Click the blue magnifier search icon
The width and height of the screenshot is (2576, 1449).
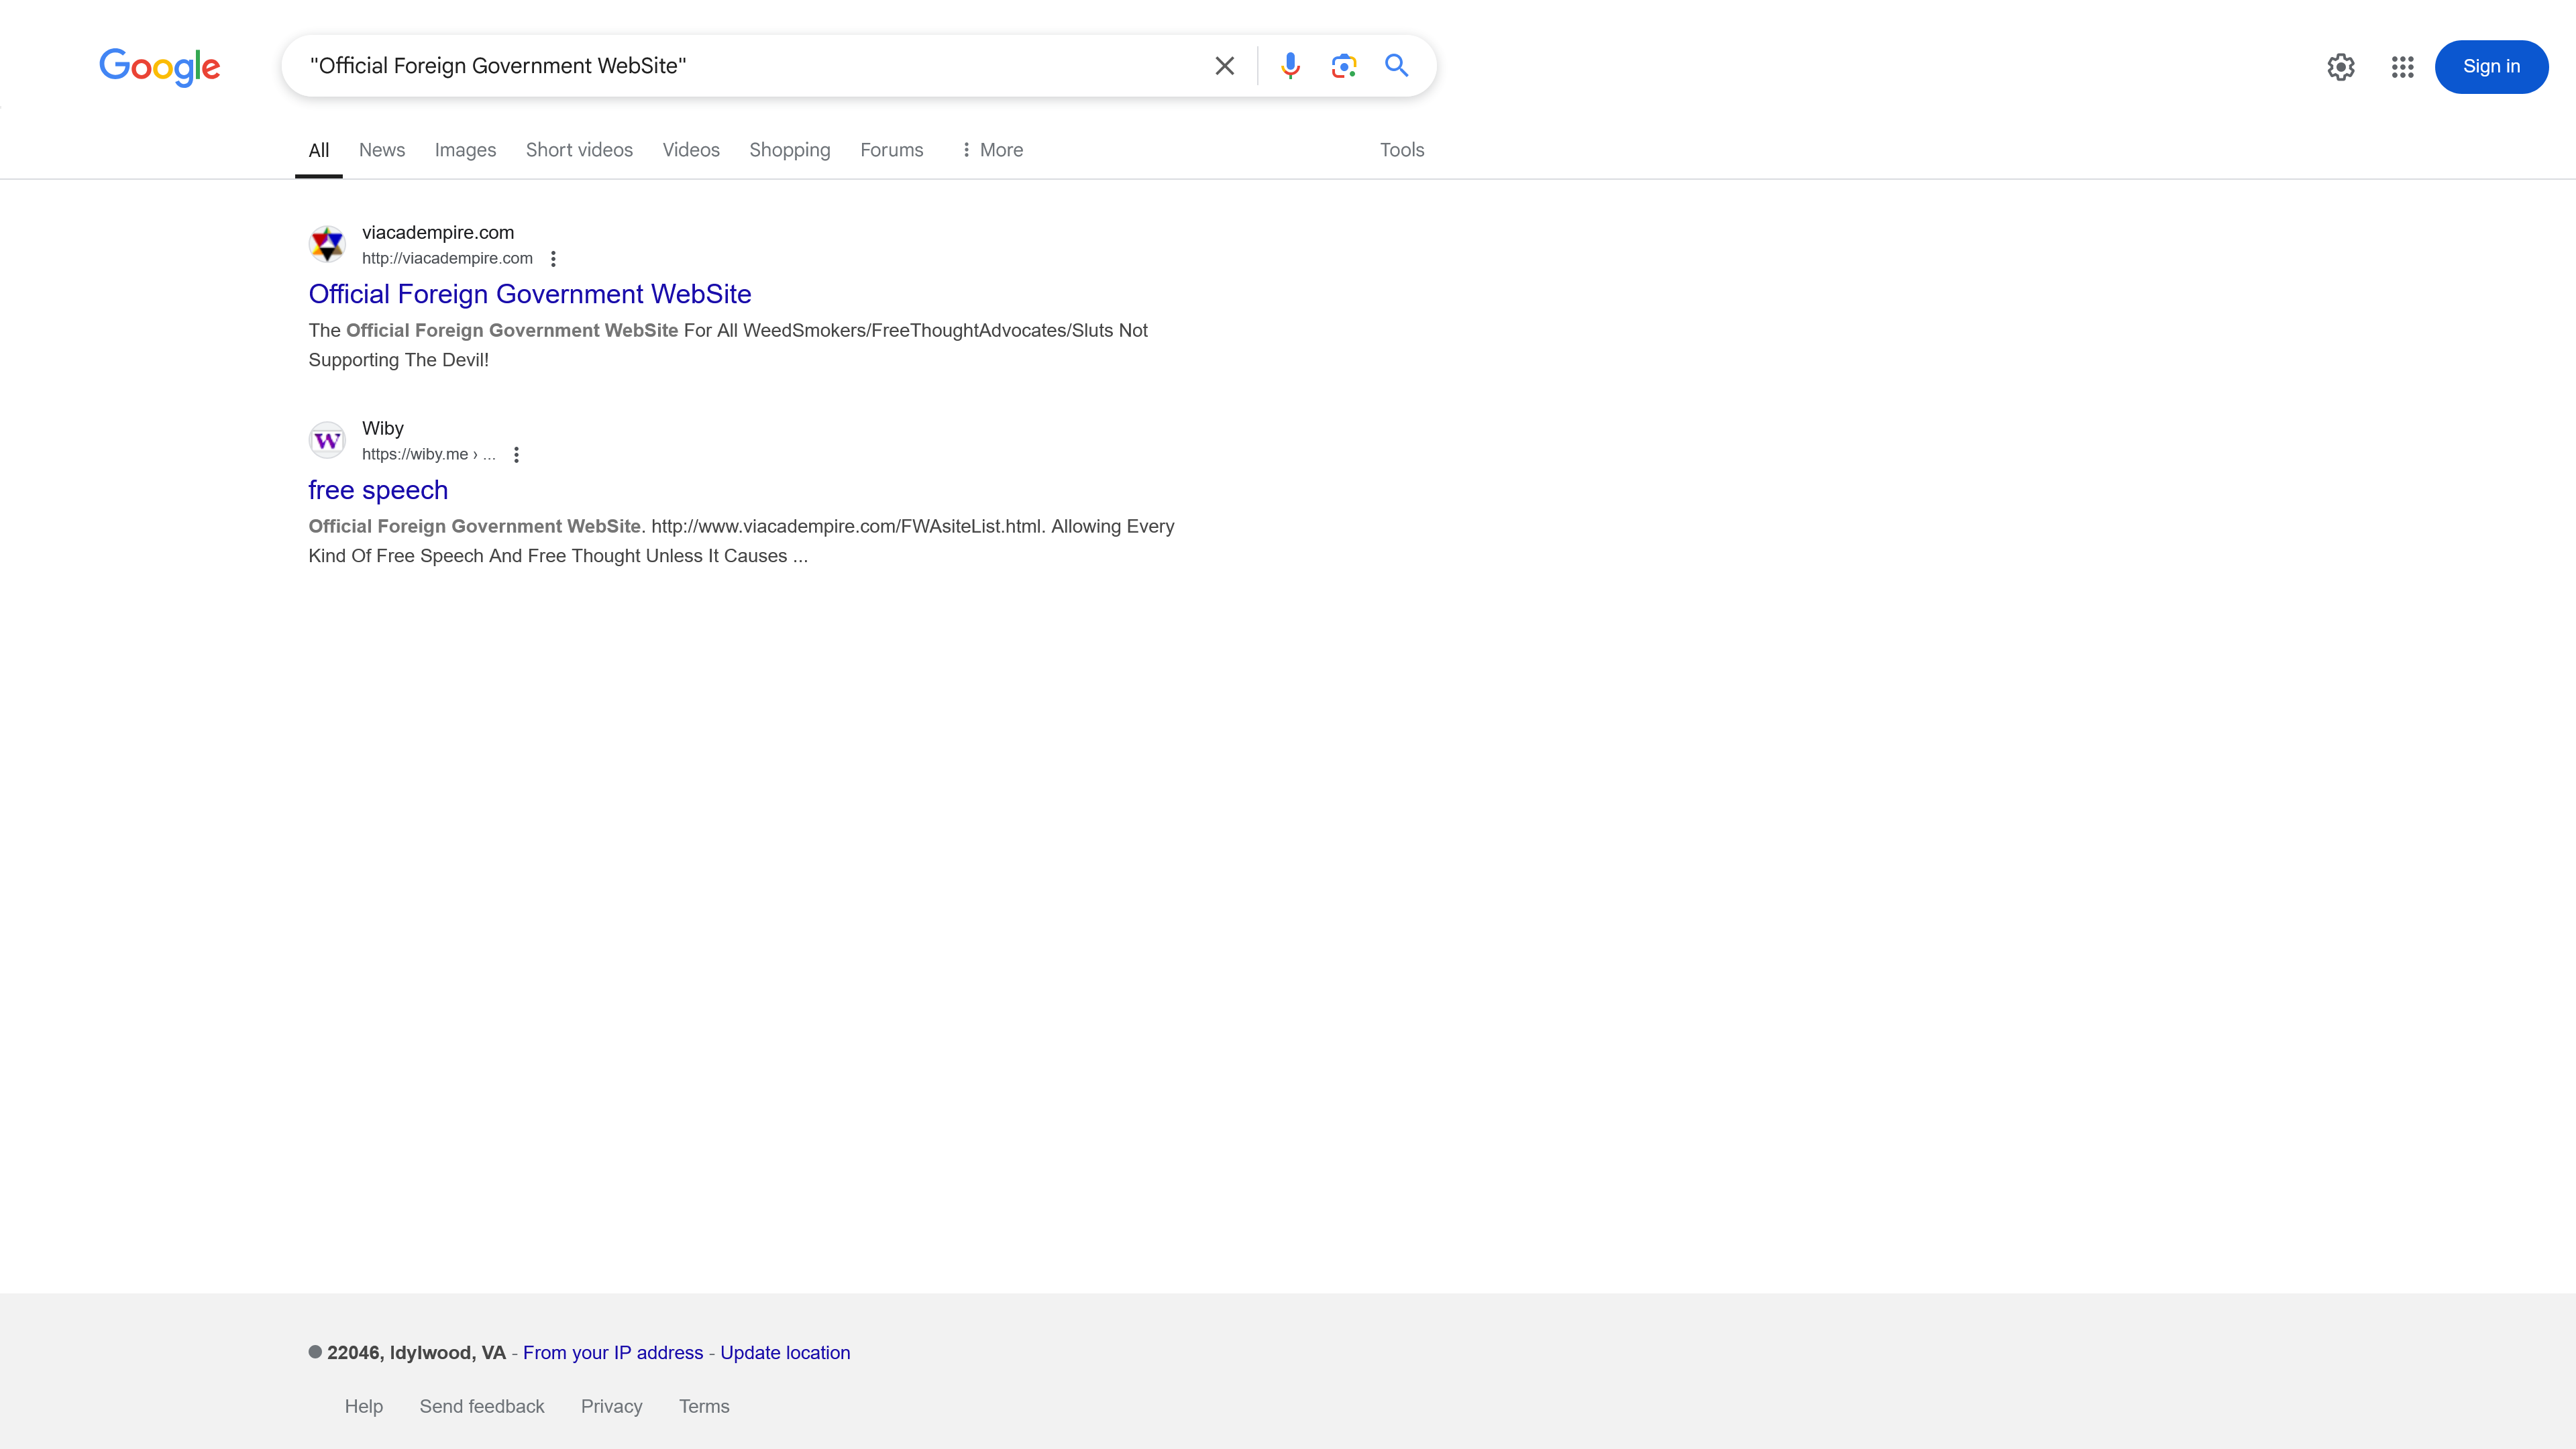1396,66
